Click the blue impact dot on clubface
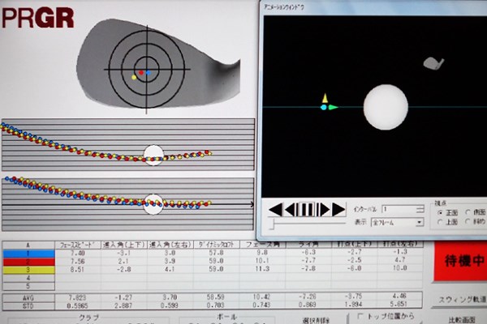The height and width of the screenshot is (324, 487). pyautogui.click(x=149, y=73)
